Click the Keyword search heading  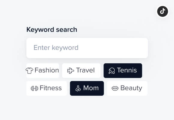(x=52, y=30)
